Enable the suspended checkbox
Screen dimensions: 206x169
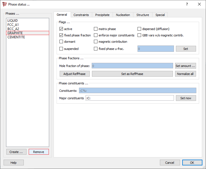(x=61, y=49)
